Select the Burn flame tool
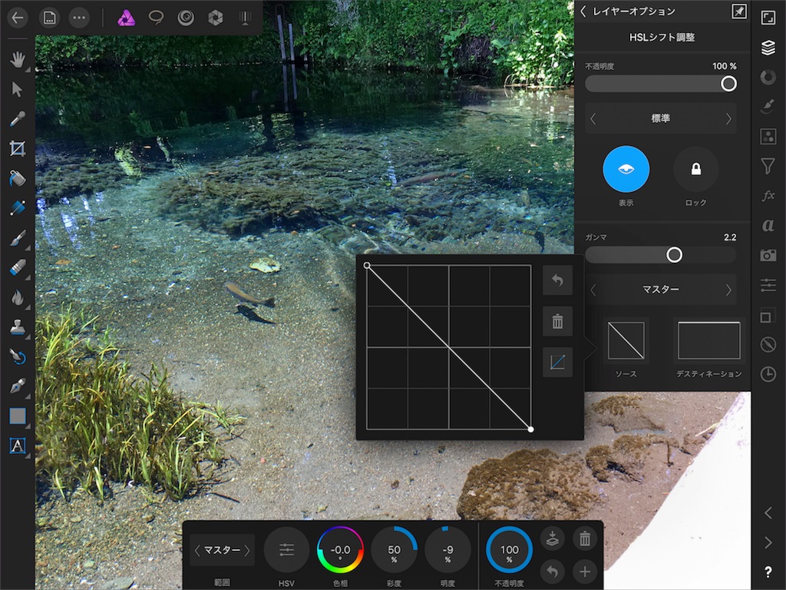This screenshot has width=786, height=590. pos(18,297)
